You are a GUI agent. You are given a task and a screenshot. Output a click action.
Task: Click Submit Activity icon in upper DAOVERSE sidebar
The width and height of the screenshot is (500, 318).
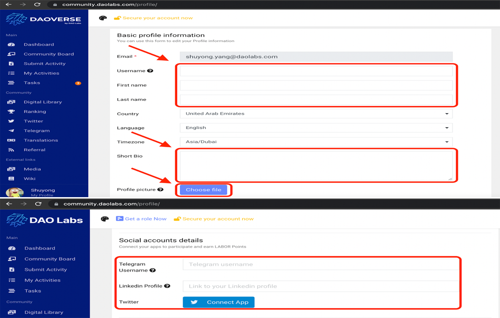point(11,64)
